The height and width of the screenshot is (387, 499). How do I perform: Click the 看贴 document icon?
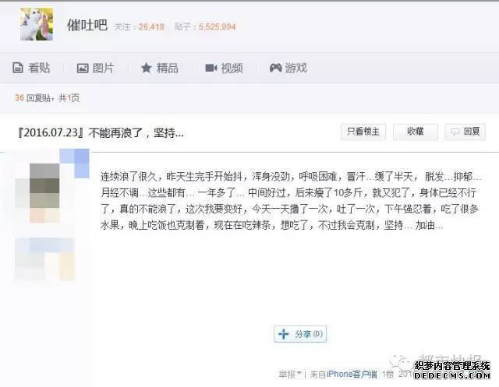point(17,68)
